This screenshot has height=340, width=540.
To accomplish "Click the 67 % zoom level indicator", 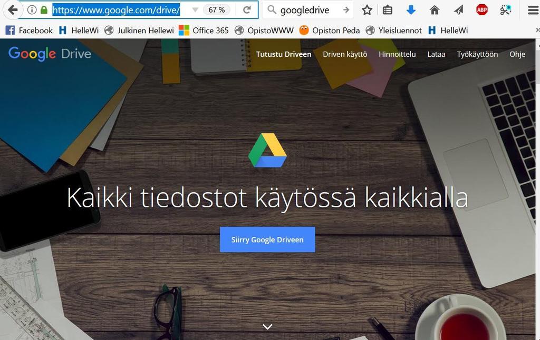I will pos(217,10).
